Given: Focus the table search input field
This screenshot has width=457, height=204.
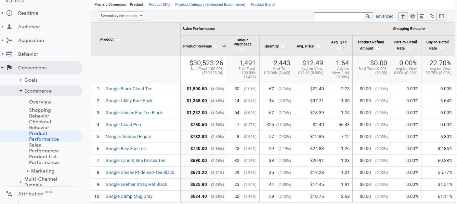Looking at the screenshot, I should (339, 16).
